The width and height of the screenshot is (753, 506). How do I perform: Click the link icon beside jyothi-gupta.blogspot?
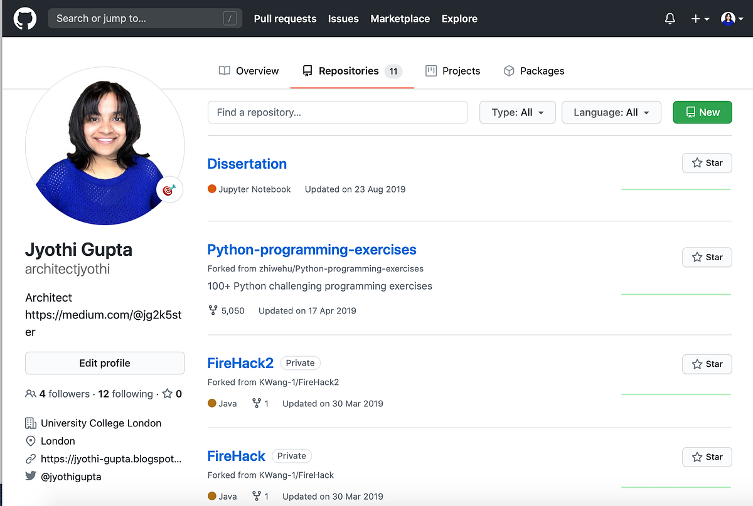click(31, 458)
